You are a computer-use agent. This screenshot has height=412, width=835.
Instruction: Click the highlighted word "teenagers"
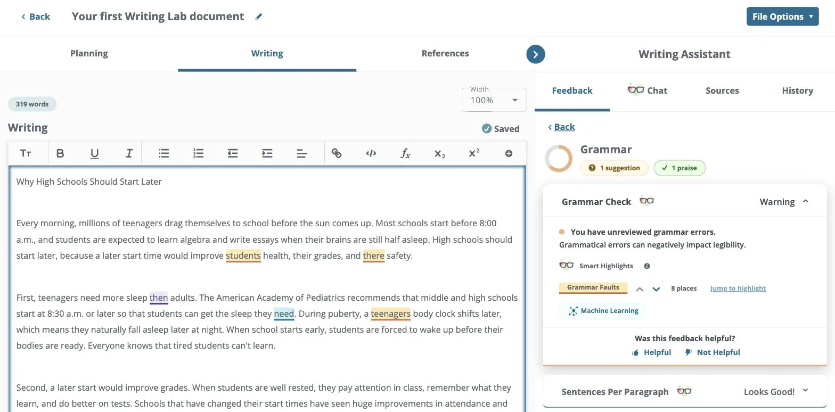[391, 314]
